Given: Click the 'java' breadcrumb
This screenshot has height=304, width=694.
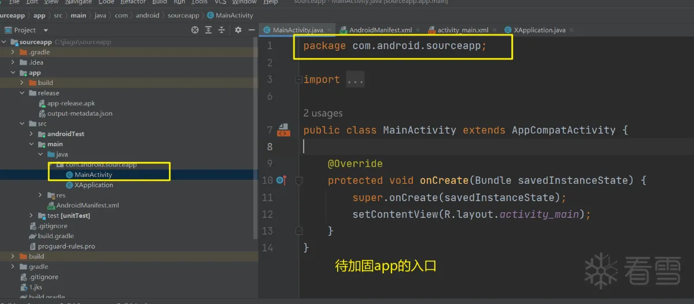Looking at the screenshot, I should [x=99, y=16].
